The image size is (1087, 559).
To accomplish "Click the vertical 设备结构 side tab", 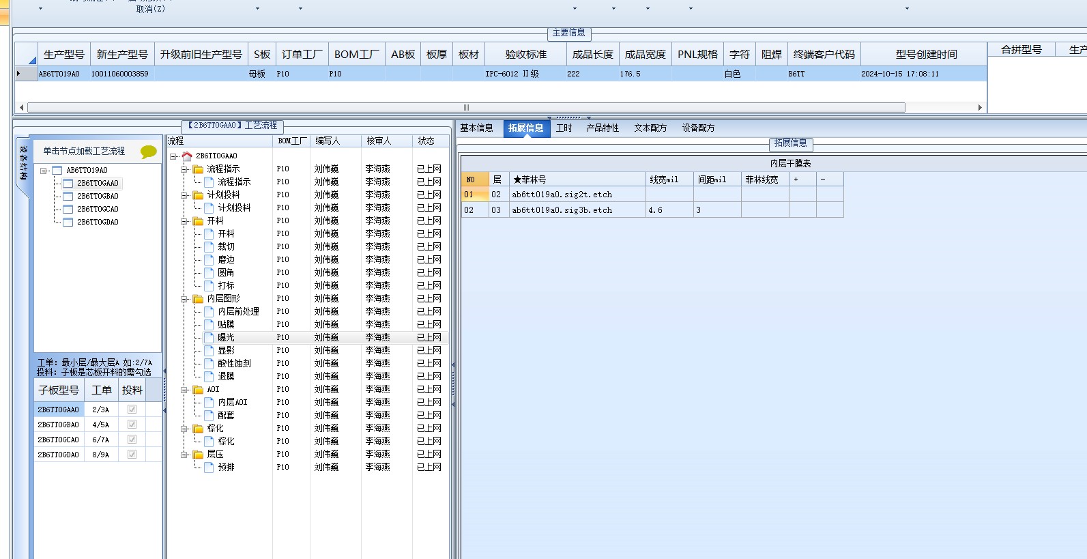I will 23,164.
